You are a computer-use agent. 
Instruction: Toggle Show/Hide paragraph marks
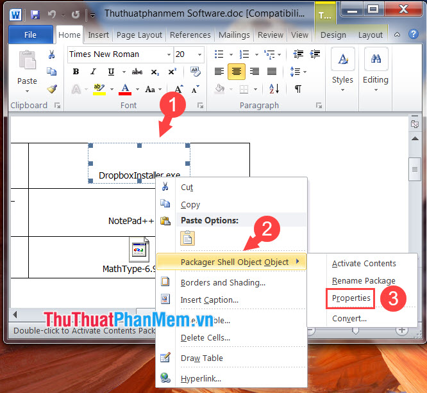click(298, 89)
